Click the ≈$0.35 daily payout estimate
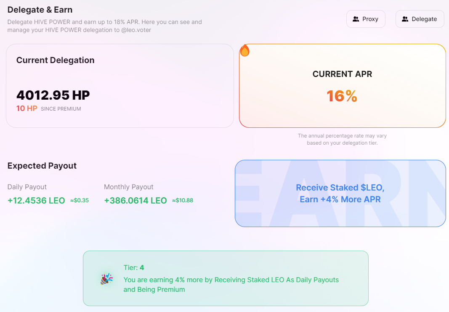 pos(80,201)
